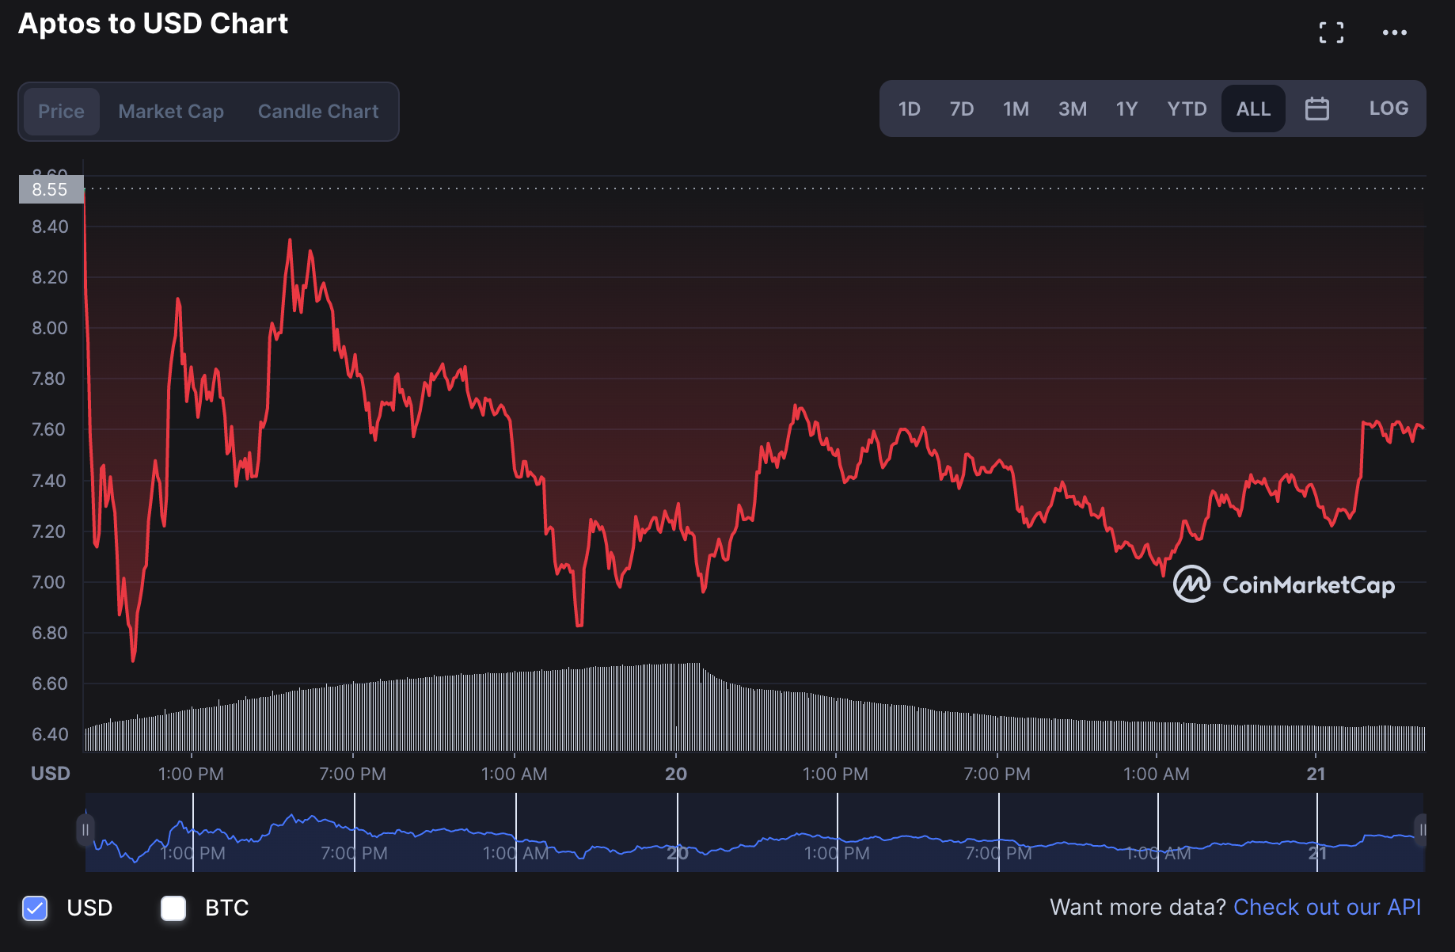View the 1M price history
This screenshot has height=952, width=1455.
coord(1016,109)
